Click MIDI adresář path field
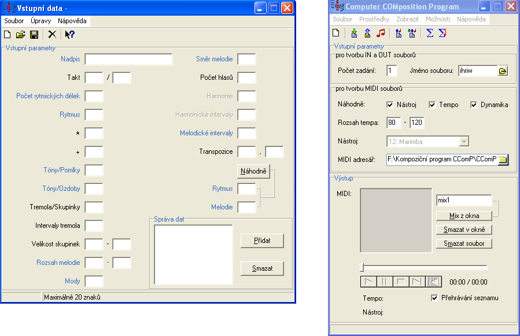520x336 pixels. (x=442, y=160)
